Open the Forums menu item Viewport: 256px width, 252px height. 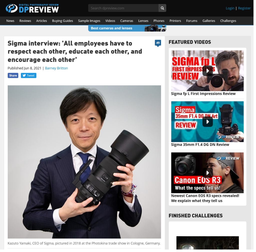point(191,21)
